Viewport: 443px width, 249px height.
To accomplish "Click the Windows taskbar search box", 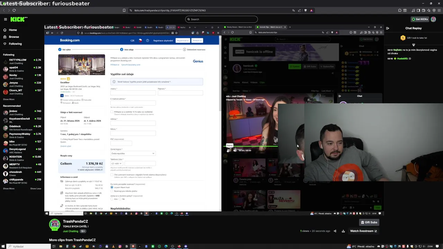I will coord(28,246).
